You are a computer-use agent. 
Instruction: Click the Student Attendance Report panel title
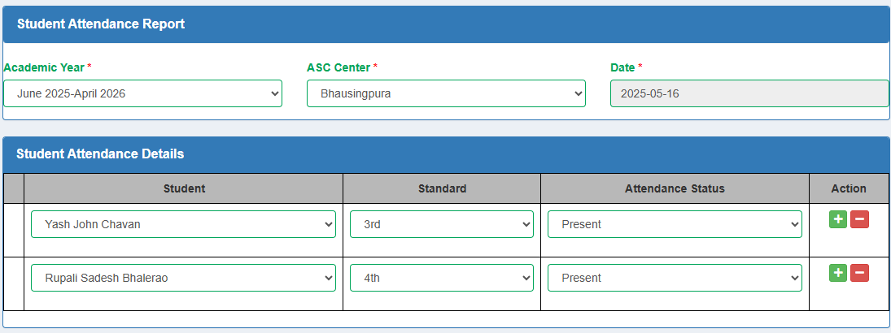coord(101,24)
